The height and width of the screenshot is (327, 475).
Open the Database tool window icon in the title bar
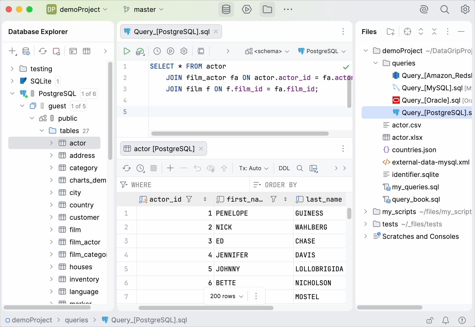pyautogui.click(x=226, y=10)
